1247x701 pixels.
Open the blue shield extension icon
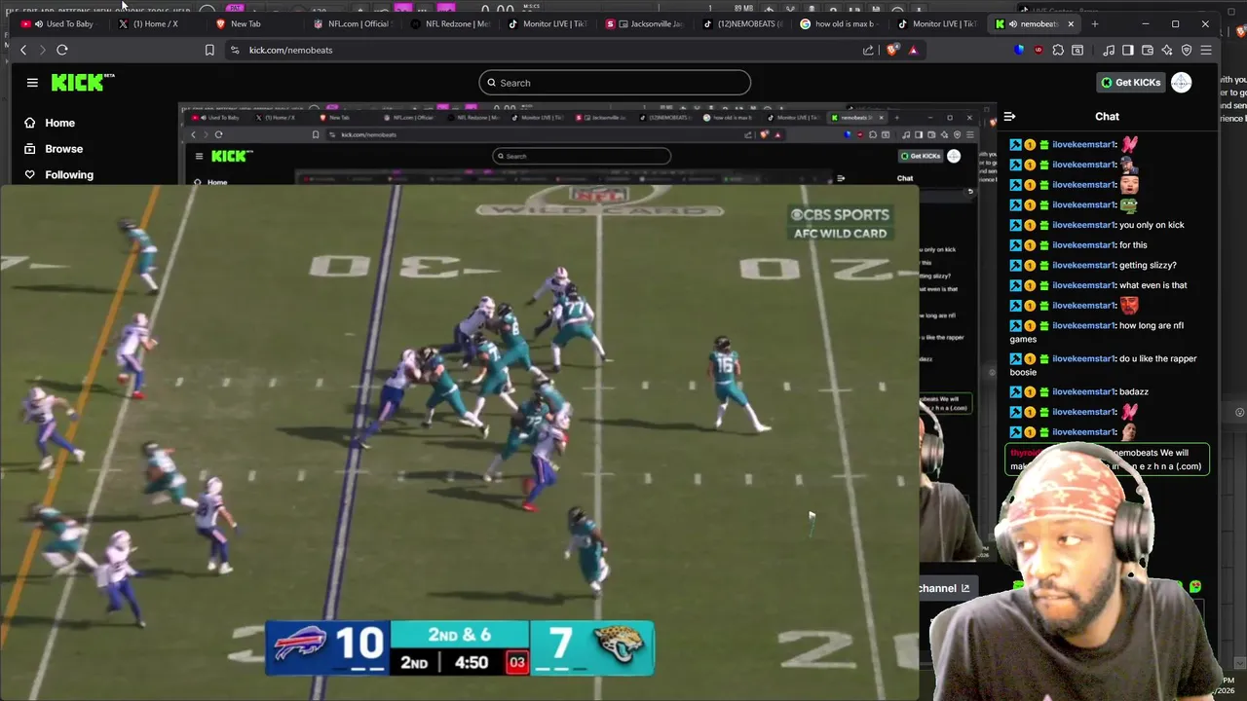(1019, 50)
